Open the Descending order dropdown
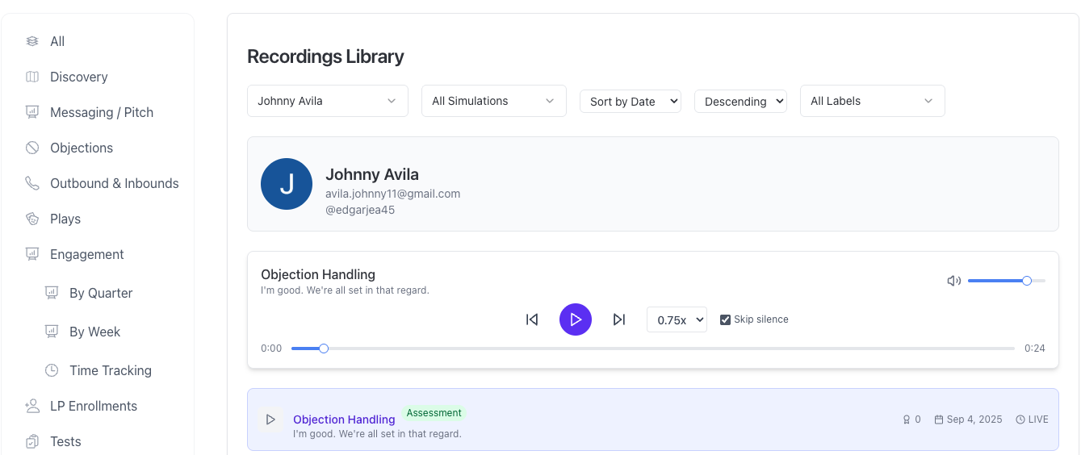Image resolution: width=1081 pixels, height=455 pixels. [741, 102]
